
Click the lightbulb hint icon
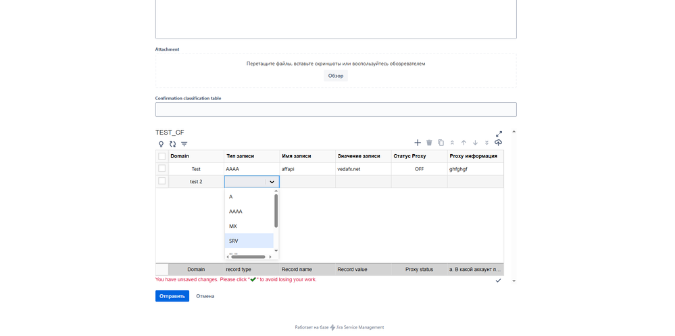pyautogui.click(x=161, y=144)
